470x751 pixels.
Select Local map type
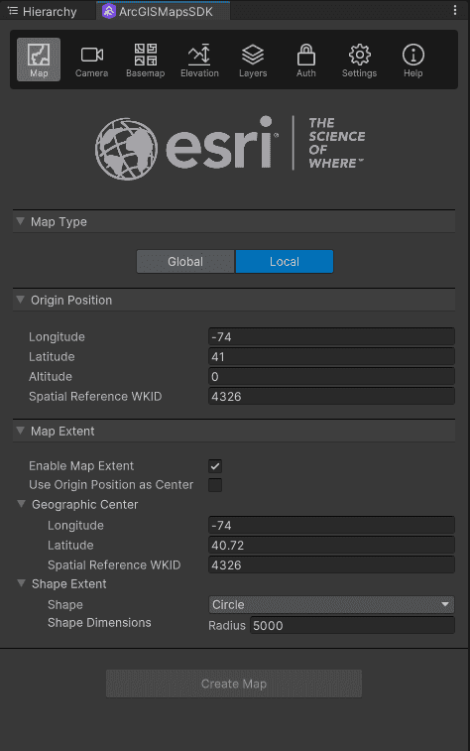tap(285, 262)
